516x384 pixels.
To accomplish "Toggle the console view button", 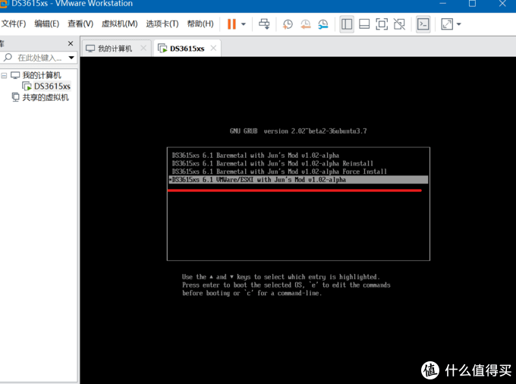I will pyautogui.click(x=423, y=24).
